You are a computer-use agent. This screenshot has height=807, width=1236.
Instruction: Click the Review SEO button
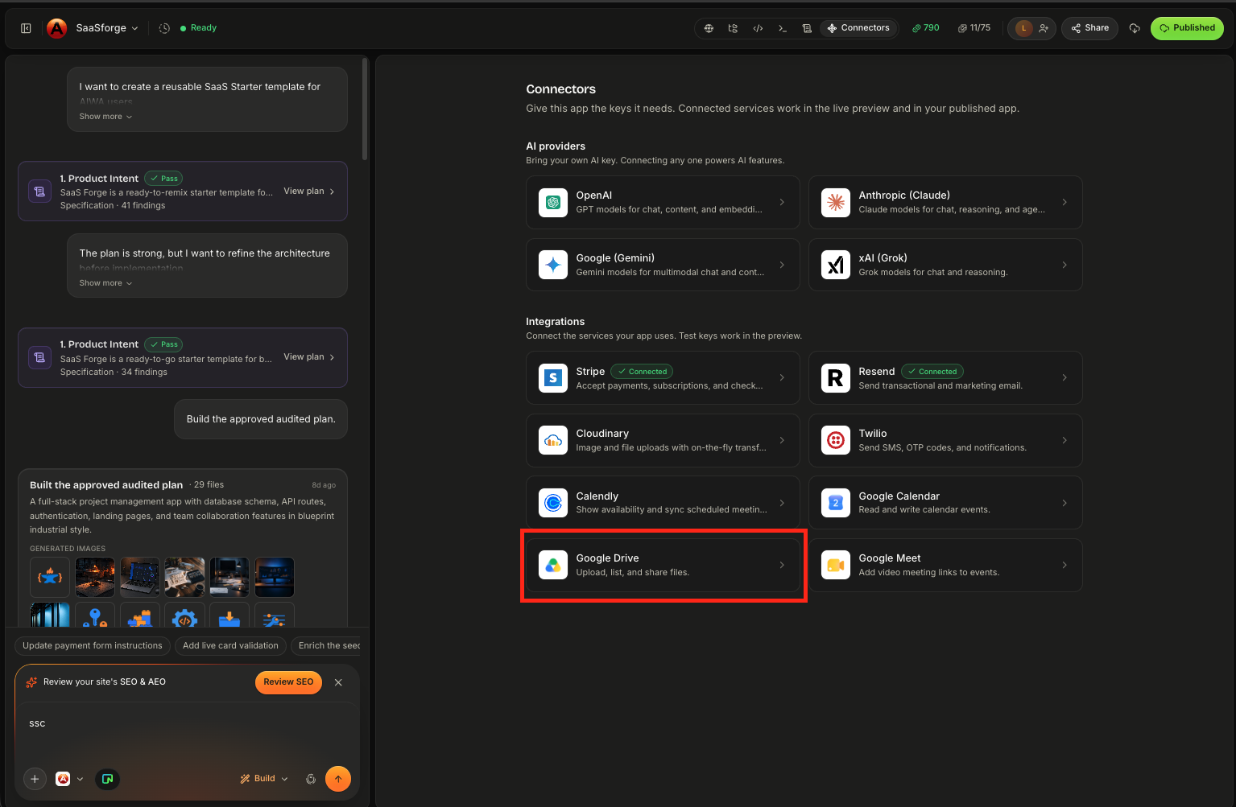click(x=288, y=682)
